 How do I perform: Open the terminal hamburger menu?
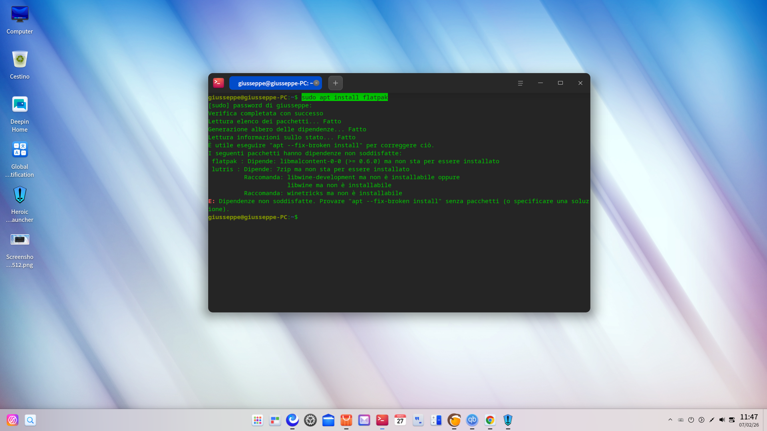(x=520, y=83)
